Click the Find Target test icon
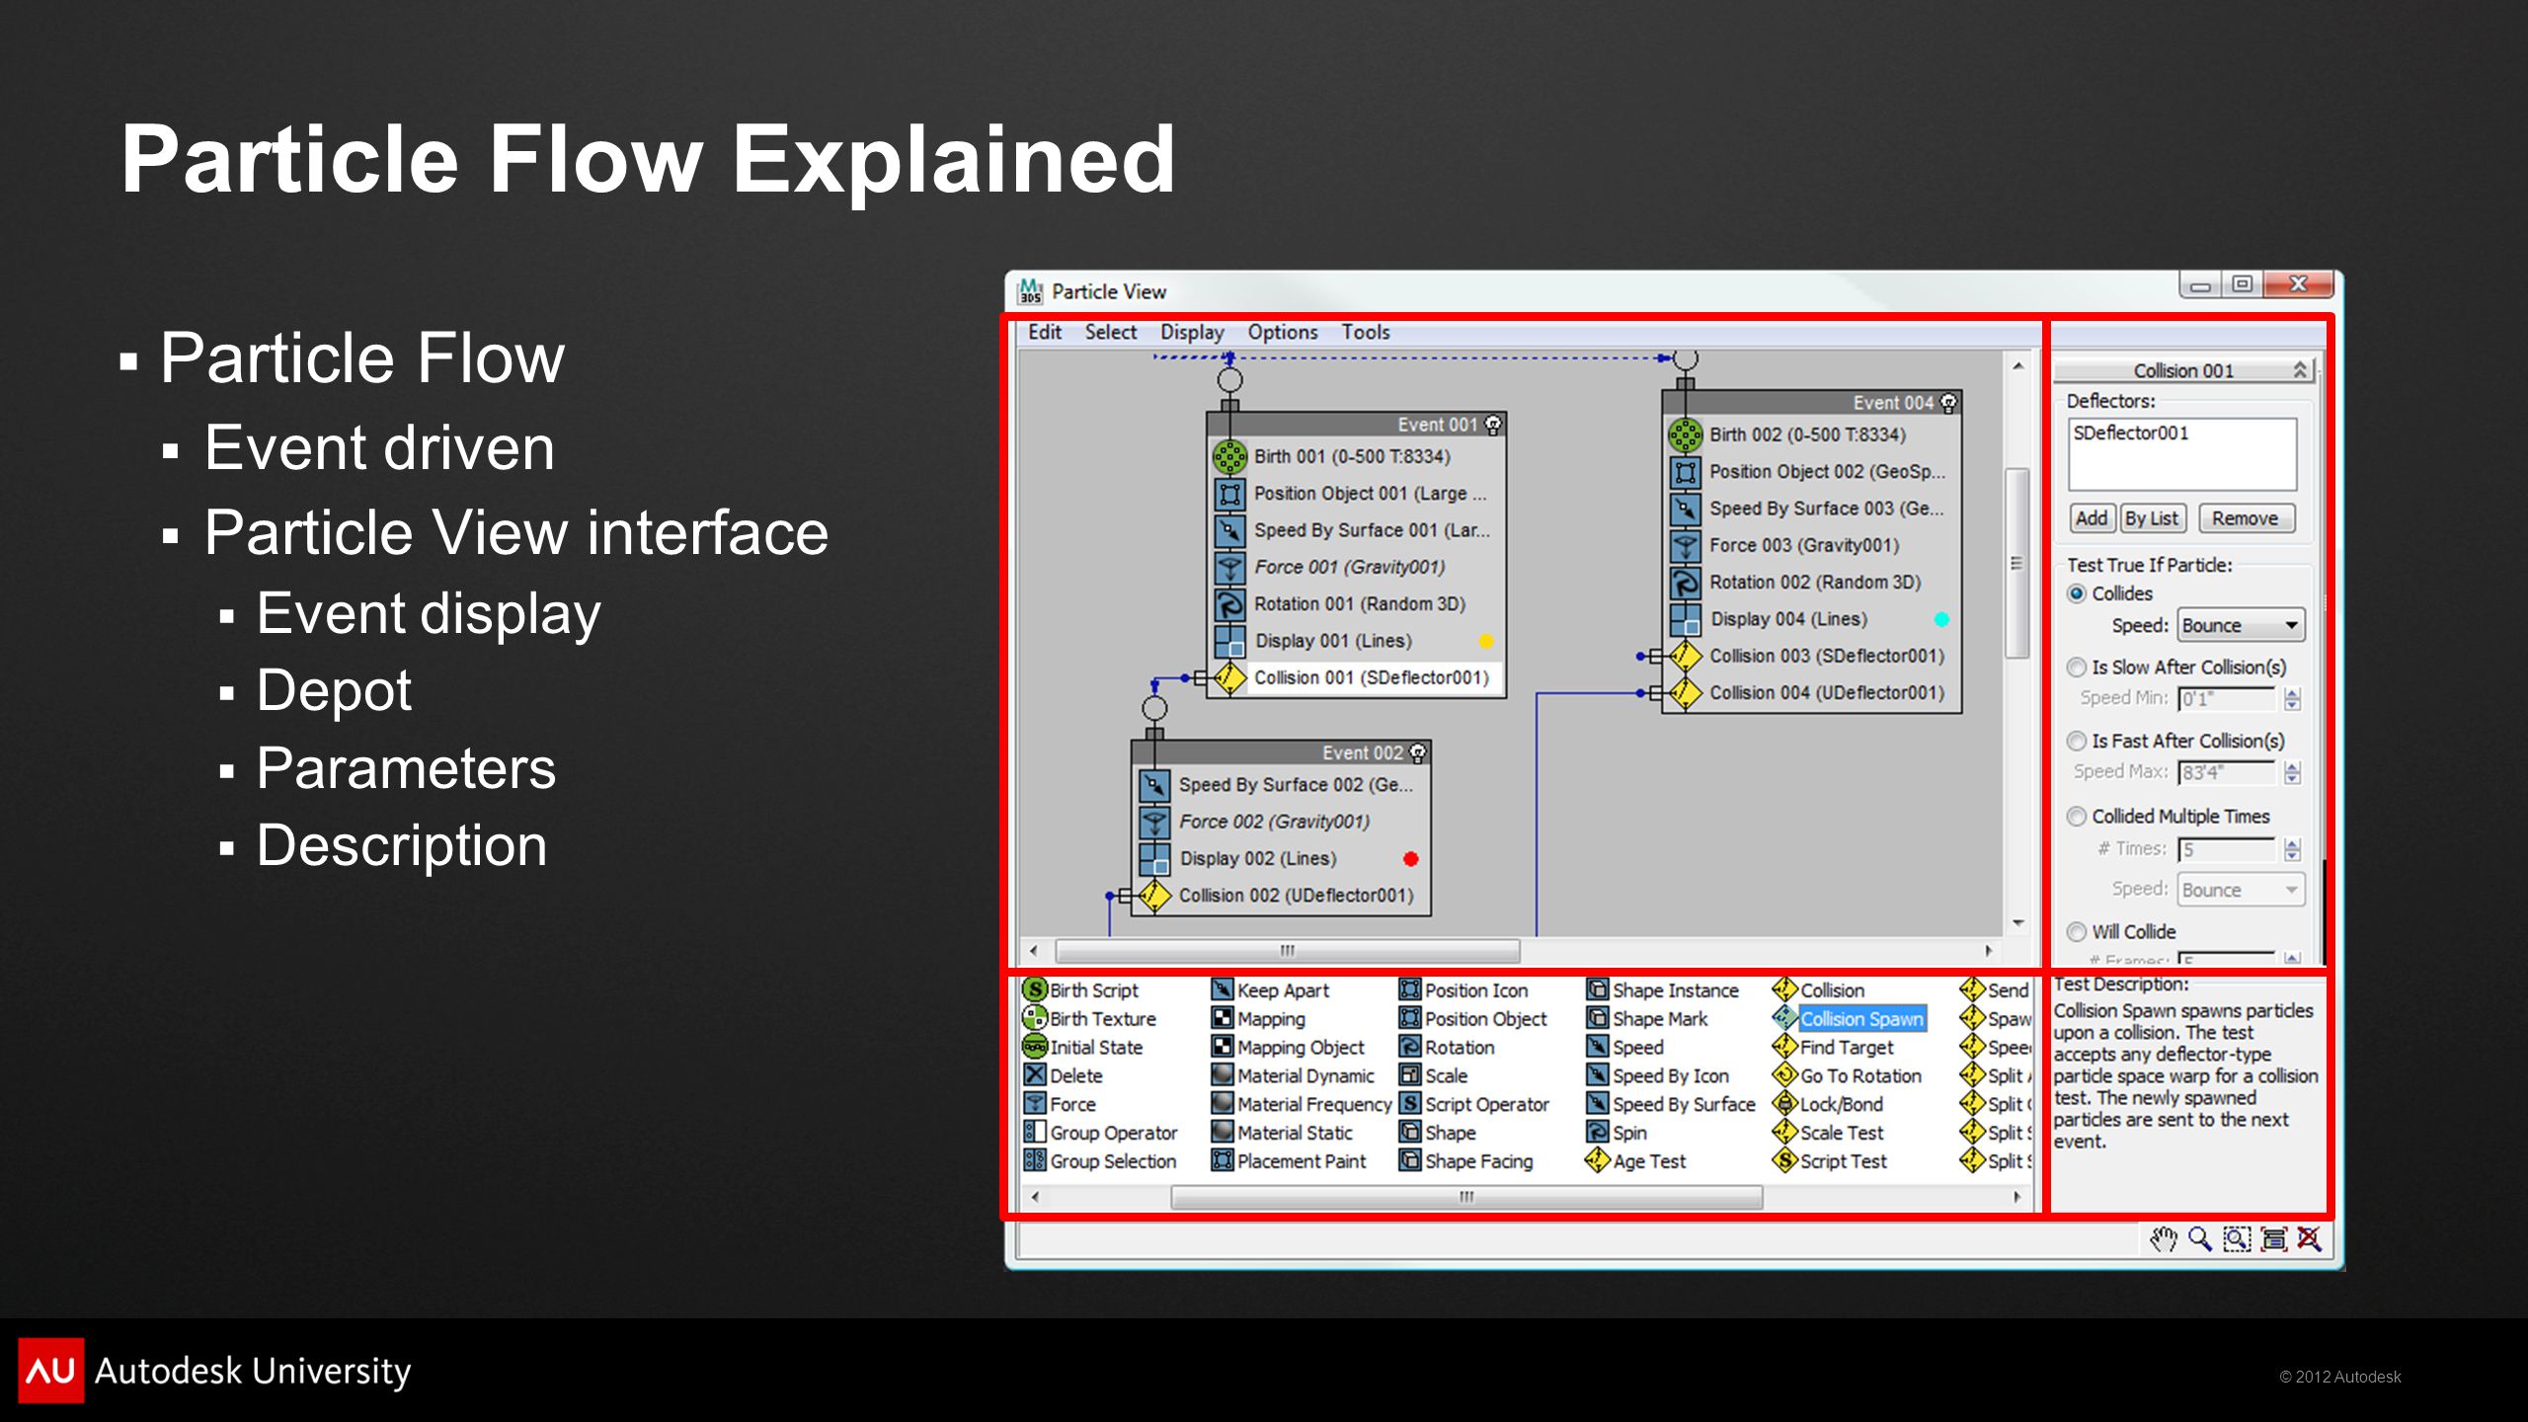Screen dimensions: 2528x1422 pos(1785,1046)
